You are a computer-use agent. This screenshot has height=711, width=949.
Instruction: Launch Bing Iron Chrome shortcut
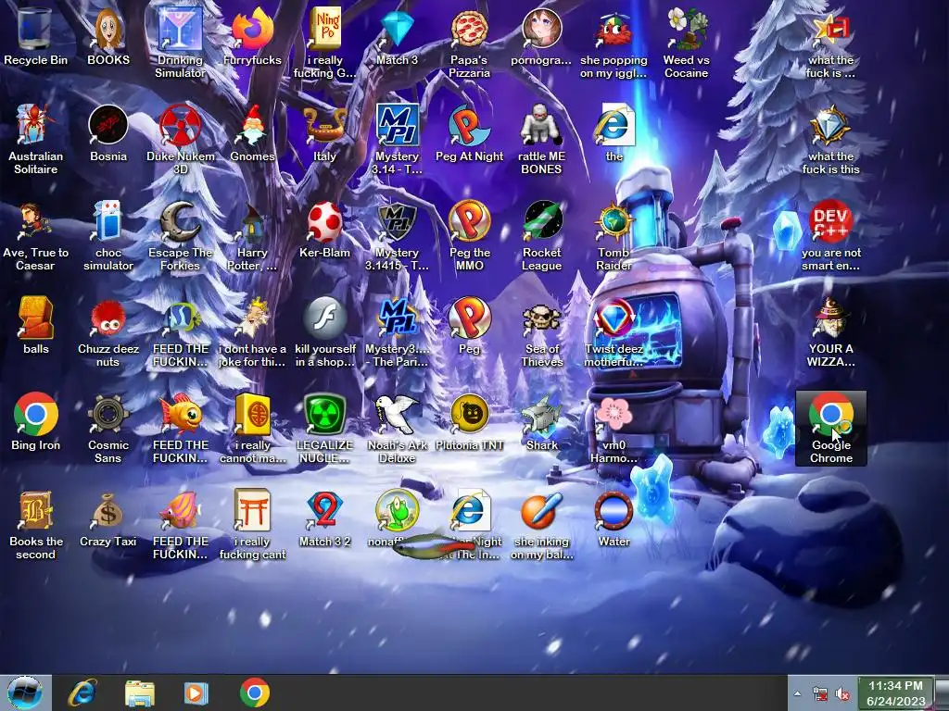click(x=35, y=422)
